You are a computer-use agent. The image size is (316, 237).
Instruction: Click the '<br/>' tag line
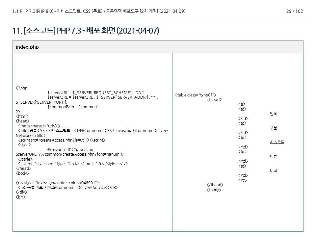20,197
